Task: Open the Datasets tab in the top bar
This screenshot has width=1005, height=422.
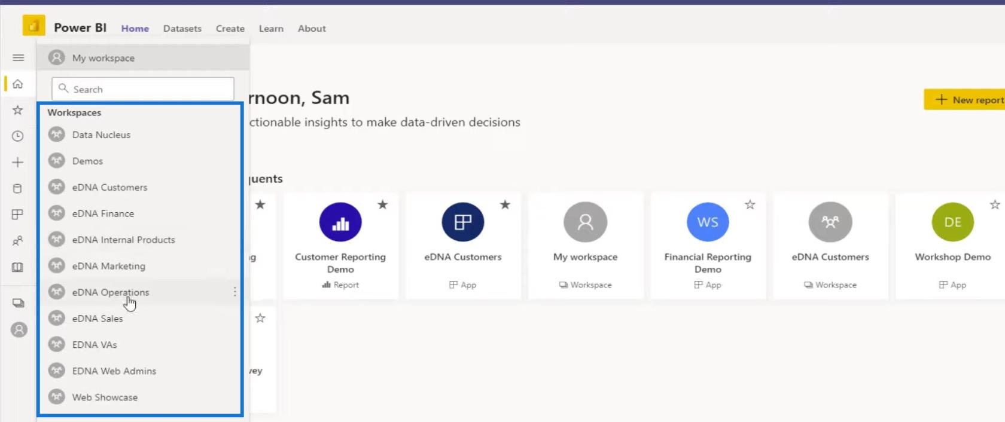Action: 182,28
